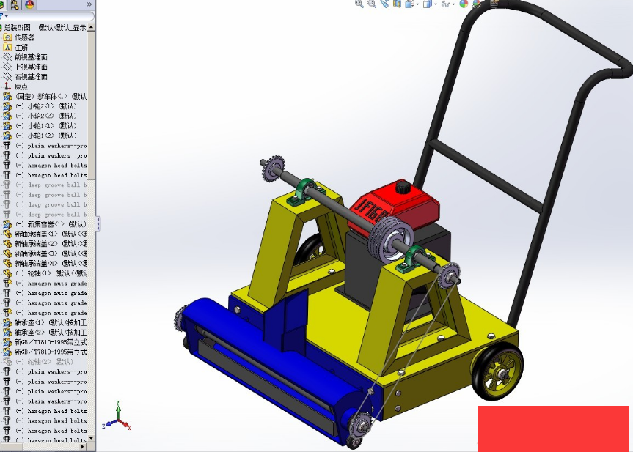
Task: Switch to the ConfigurationManager tab
Action: click(x=15, y=4)
